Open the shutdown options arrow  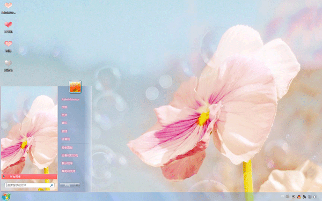(x=77, y=185)
